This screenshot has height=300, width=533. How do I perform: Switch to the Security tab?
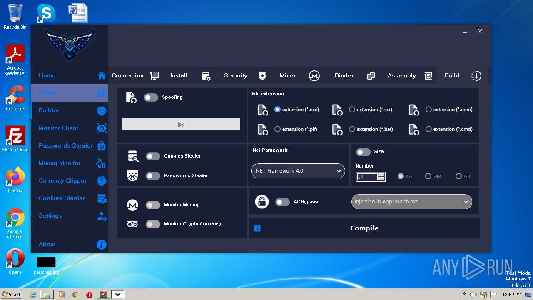[x=236, y=75]
